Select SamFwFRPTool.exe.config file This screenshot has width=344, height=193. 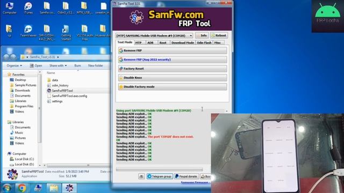(x=67, y=96)
